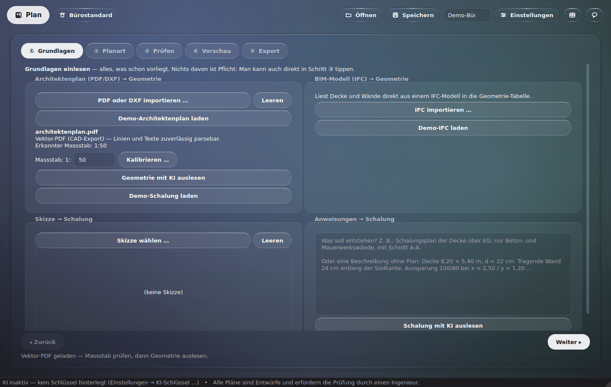Click IFC importieren
The width and height of the screenshot is (611, 387).
coord(443,110)
